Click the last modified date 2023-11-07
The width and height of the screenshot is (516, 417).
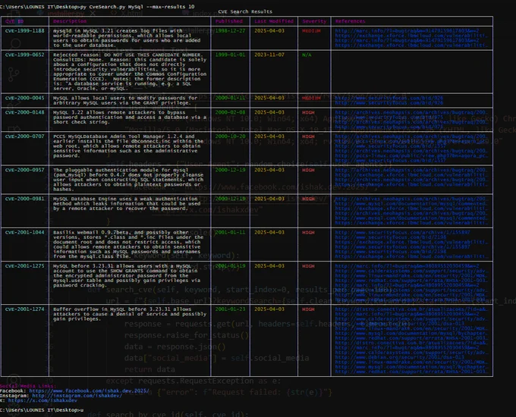click(x=269, y=55)
